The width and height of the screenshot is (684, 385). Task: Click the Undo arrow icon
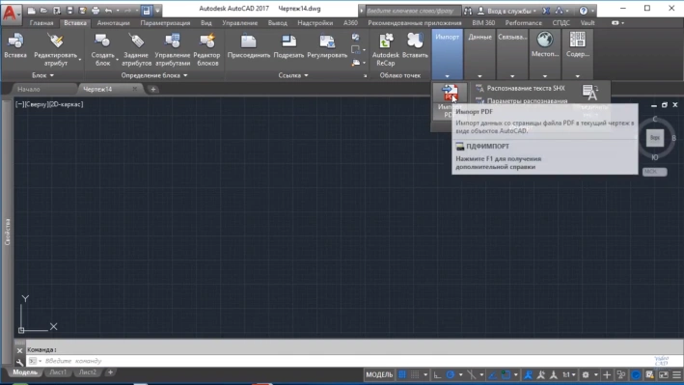click(109, 11)
